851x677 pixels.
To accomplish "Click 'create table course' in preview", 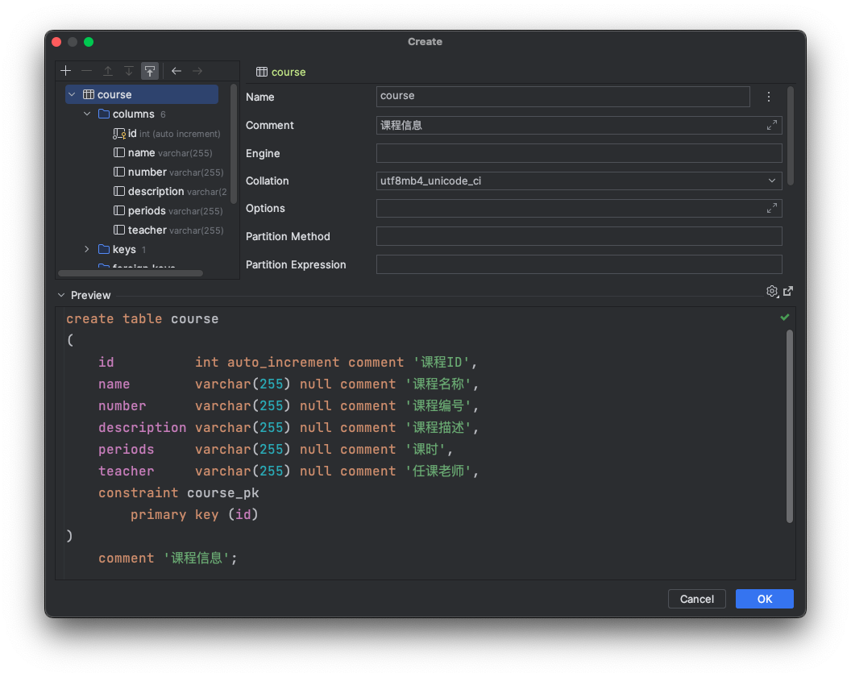I will click(142, 318).
